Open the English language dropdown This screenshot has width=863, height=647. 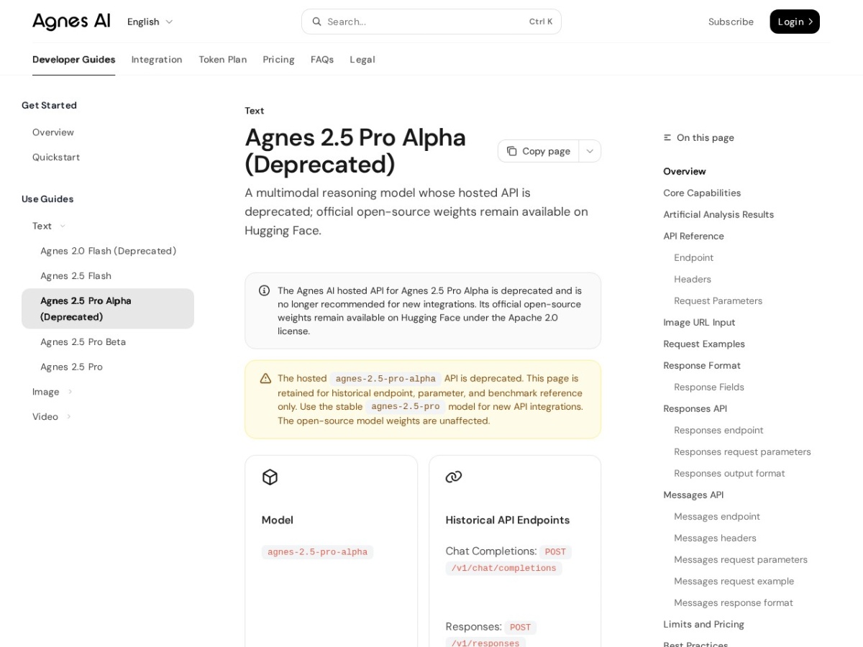click(150, 22)
